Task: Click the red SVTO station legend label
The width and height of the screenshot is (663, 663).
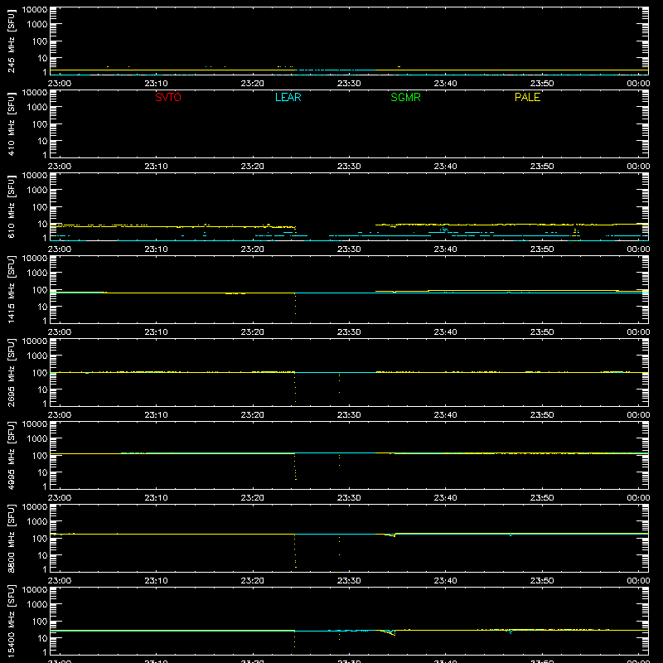Action: pyautogui.click(x=168, y=97)
